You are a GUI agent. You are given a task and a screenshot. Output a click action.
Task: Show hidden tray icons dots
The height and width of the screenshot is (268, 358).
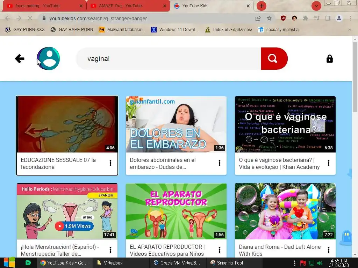(294, 263)
